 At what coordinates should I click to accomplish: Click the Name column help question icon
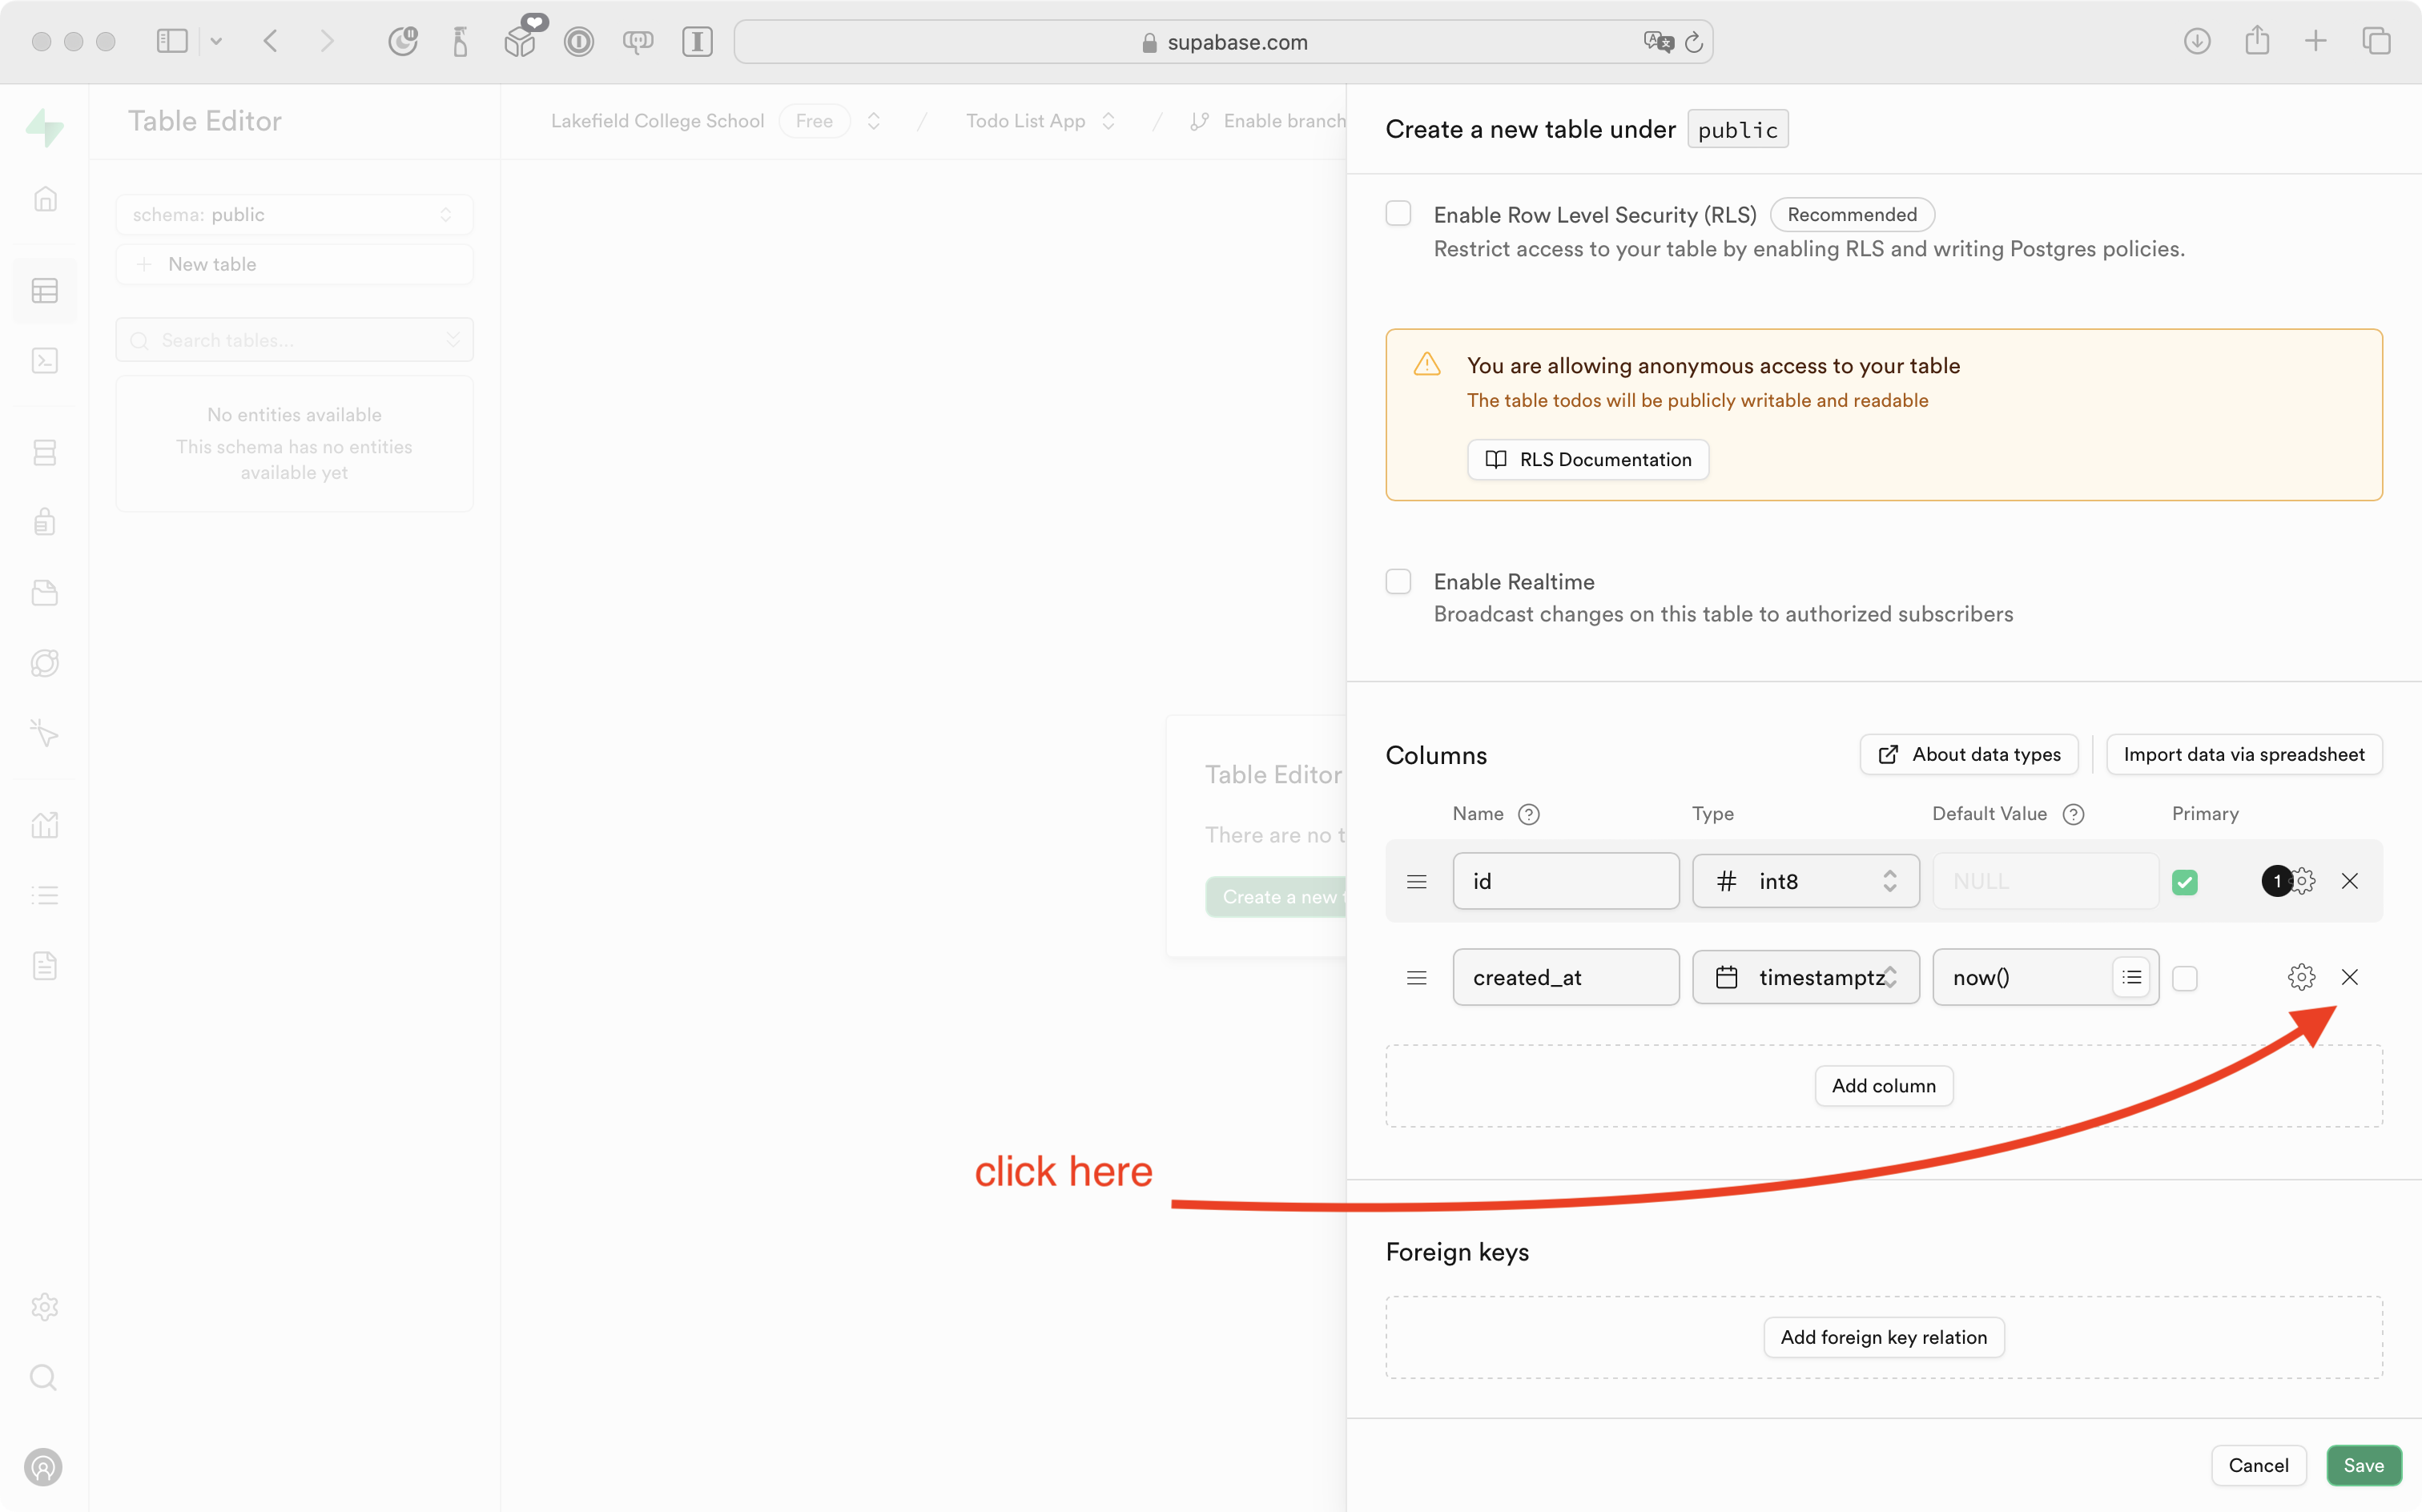pos(1528,814)
